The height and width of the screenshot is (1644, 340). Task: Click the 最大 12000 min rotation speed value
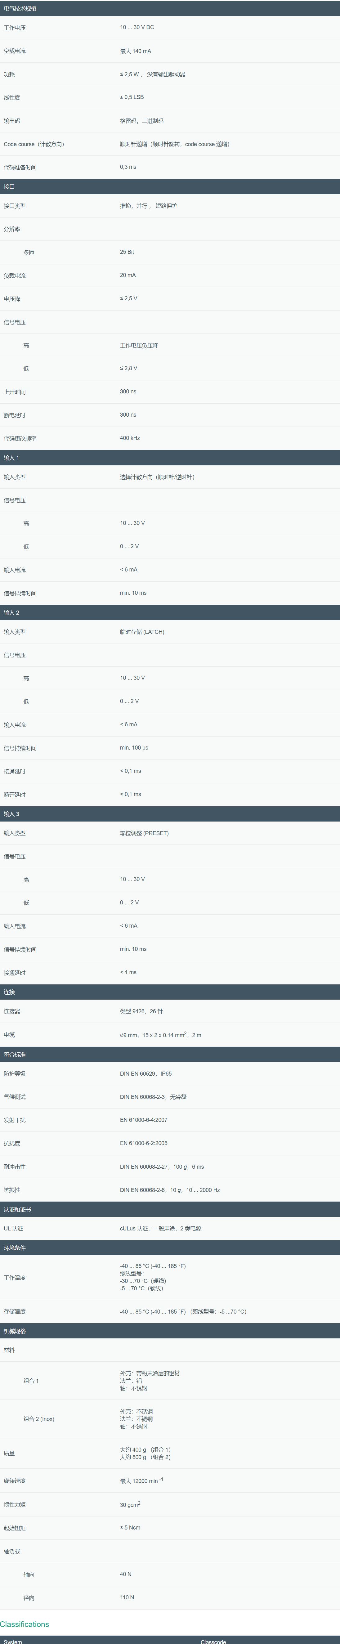pos(141,1480)
